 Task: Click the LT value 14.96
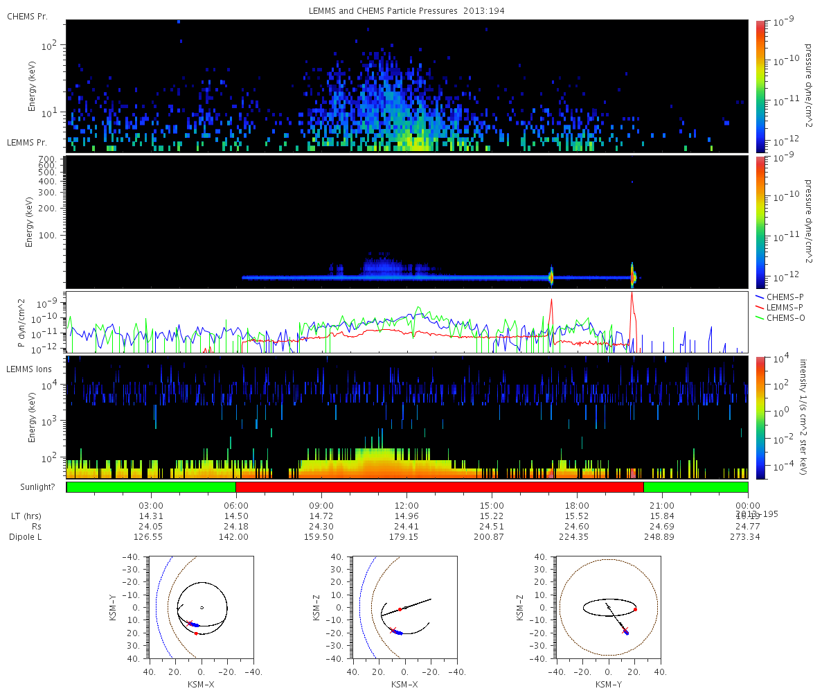tap(406, 516)
